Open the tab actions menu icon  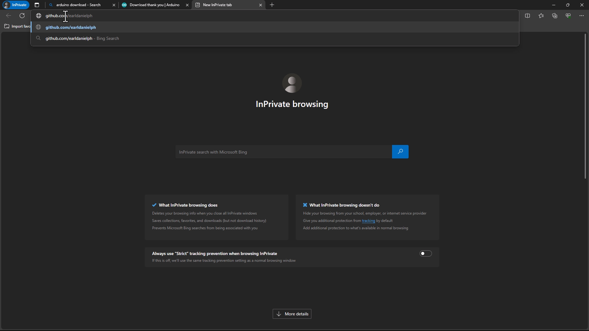37,5
